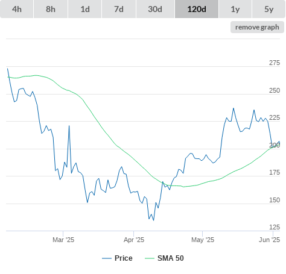
Task: Click the blue Price legend line swatch
Action: [x=107, y=258]
